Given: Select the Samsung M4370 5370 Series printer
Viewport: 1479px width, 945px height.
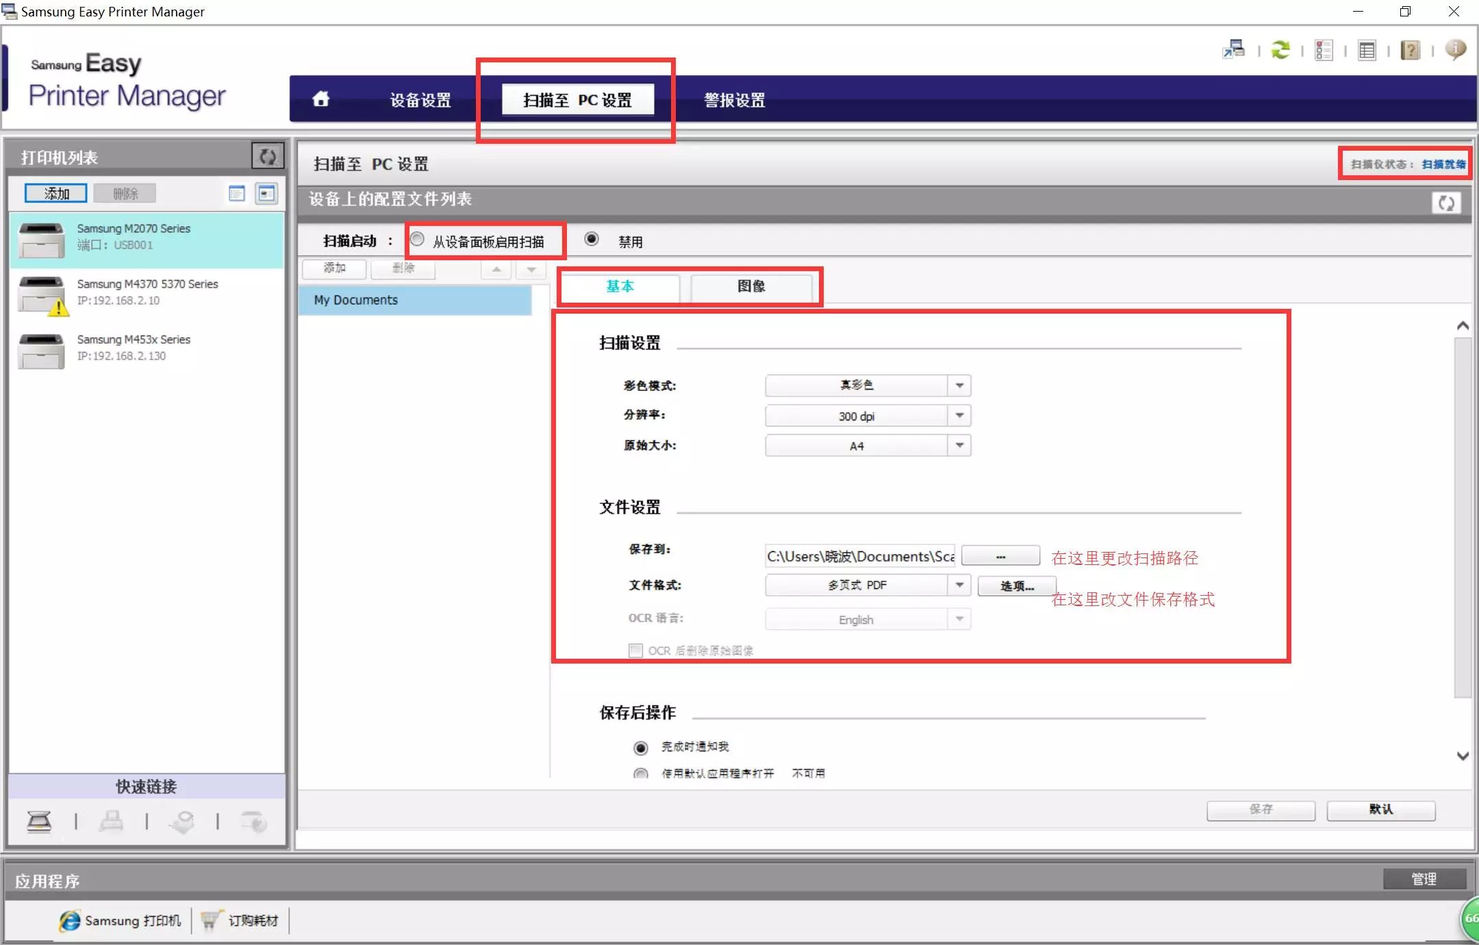Looking at the screenshot, I should point(147,294).
